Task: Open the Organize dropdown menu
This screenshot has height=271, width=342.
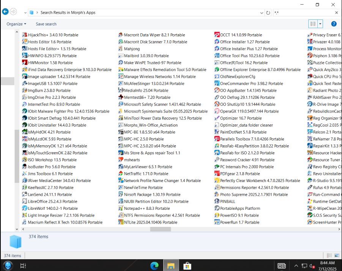Action: tap(16, 24)
